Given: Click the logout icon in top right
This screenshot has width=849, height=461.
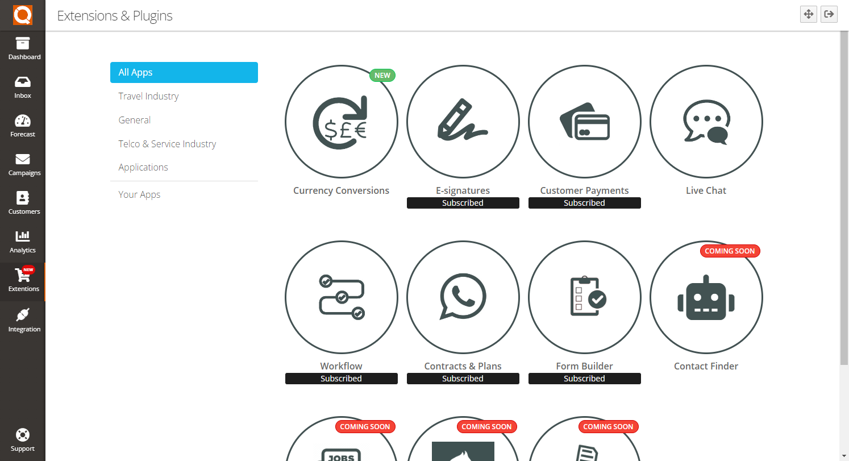Looking at the screenshot, I should pyautogui.click(x=829, y=14).
